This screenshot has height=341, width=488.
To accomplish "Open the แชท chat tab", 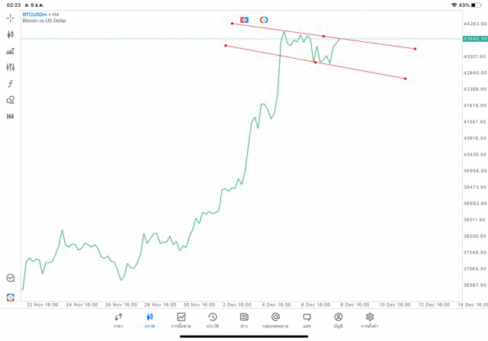I will pyautogui.click(x=307, y=320).
